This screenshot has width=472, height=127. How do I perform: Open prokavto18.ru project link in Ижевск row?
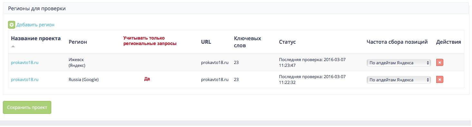tap(25, 63)
